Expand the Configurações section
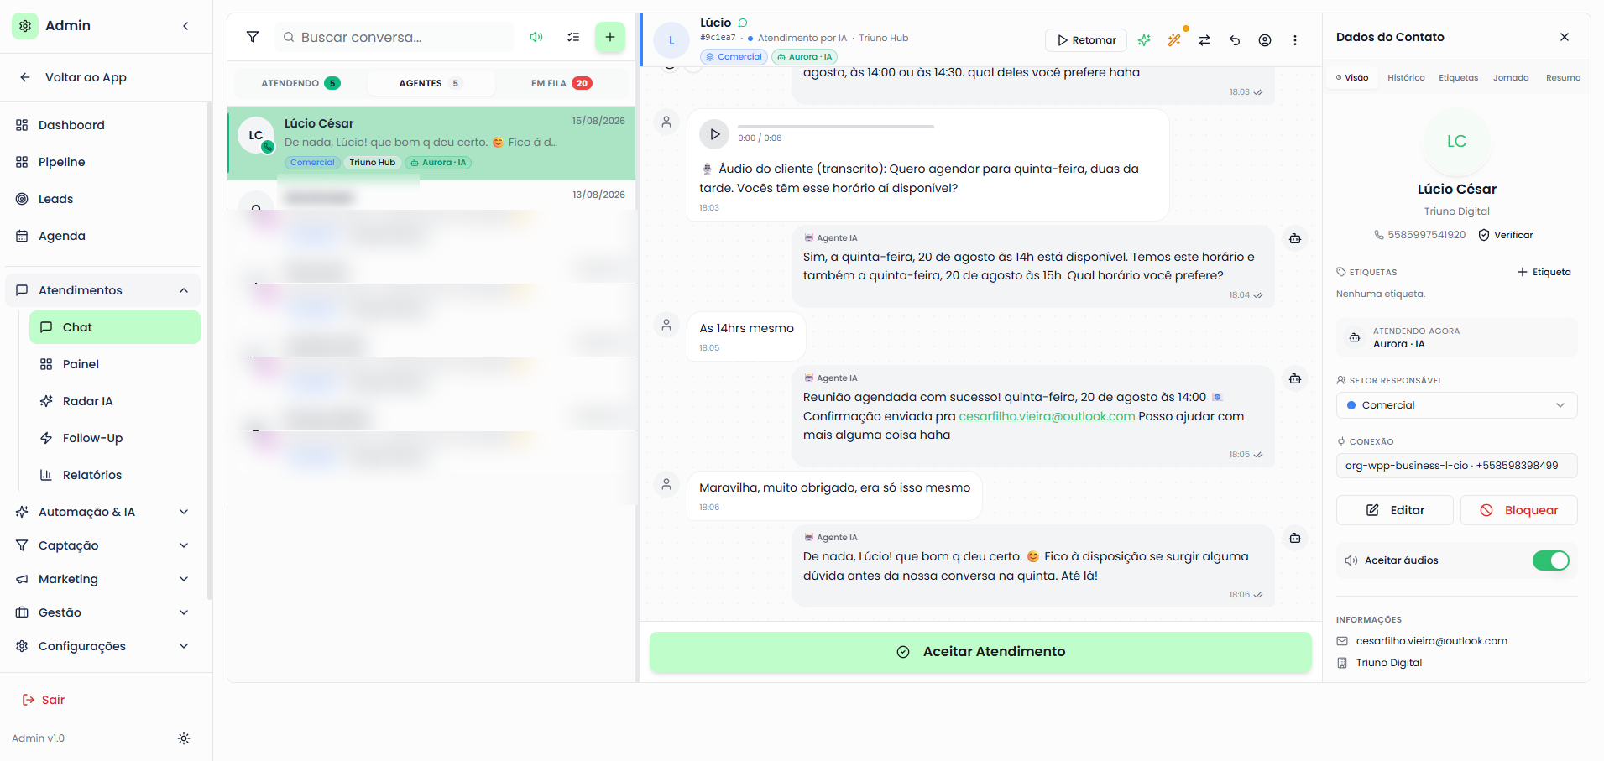 103,646
